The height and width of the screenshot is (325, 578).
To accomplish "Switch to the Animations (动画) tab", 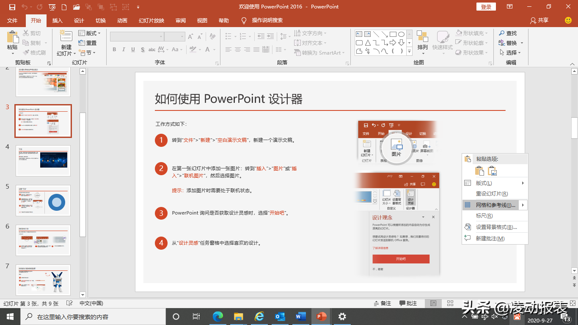I will (122, 20).
